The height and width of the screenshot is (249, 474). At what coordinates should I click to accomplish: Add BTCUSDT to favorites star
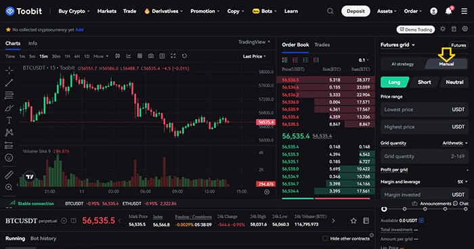tap(353, 221)
